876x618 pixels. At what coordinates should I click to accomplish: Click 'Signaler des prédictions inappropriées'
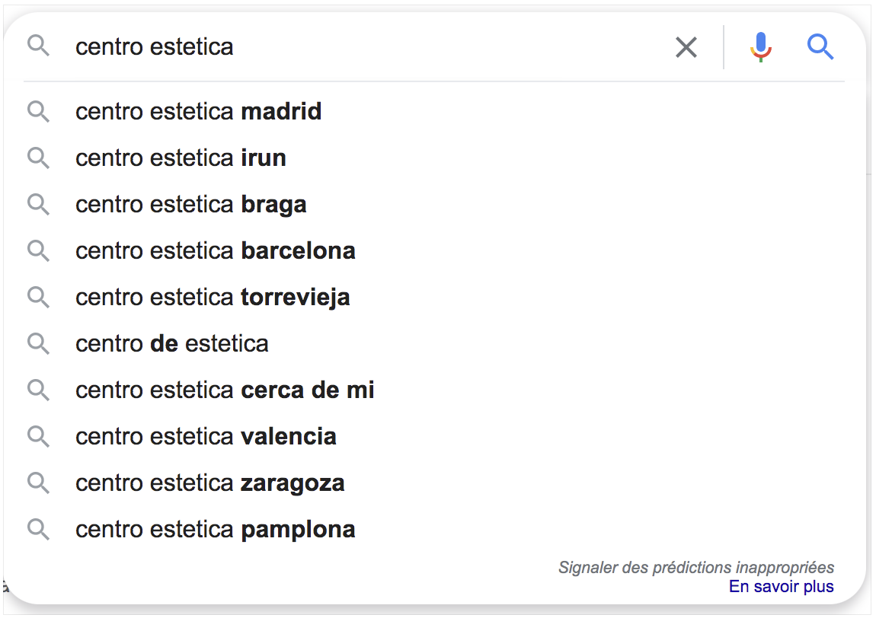(696, 567)
